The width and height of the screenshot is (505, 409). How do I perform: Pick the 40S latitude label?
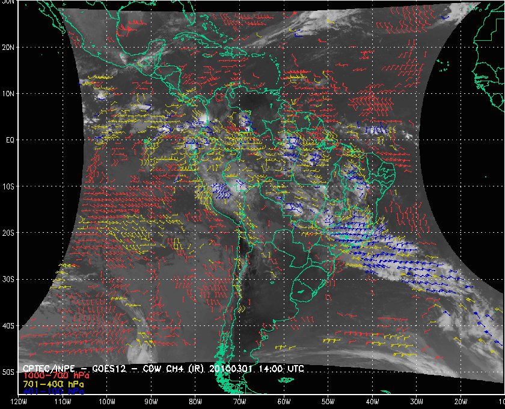(x=10, y=325)
